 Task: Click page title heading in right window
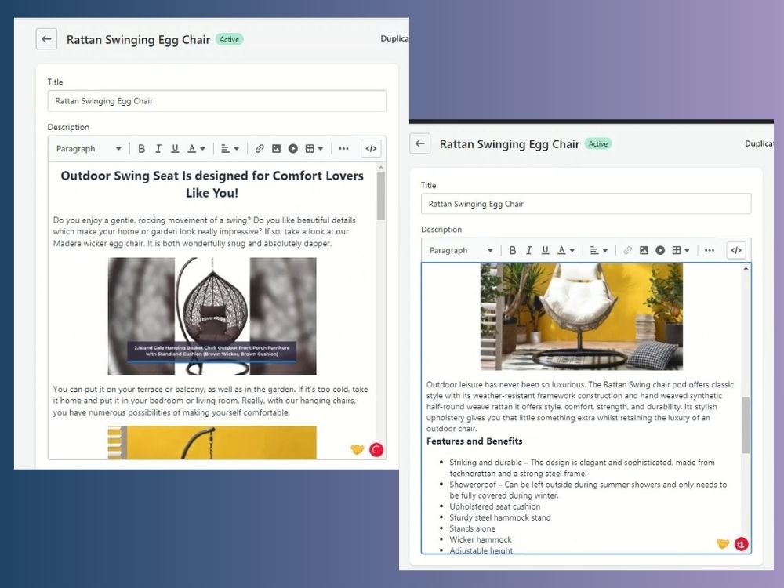509,144
